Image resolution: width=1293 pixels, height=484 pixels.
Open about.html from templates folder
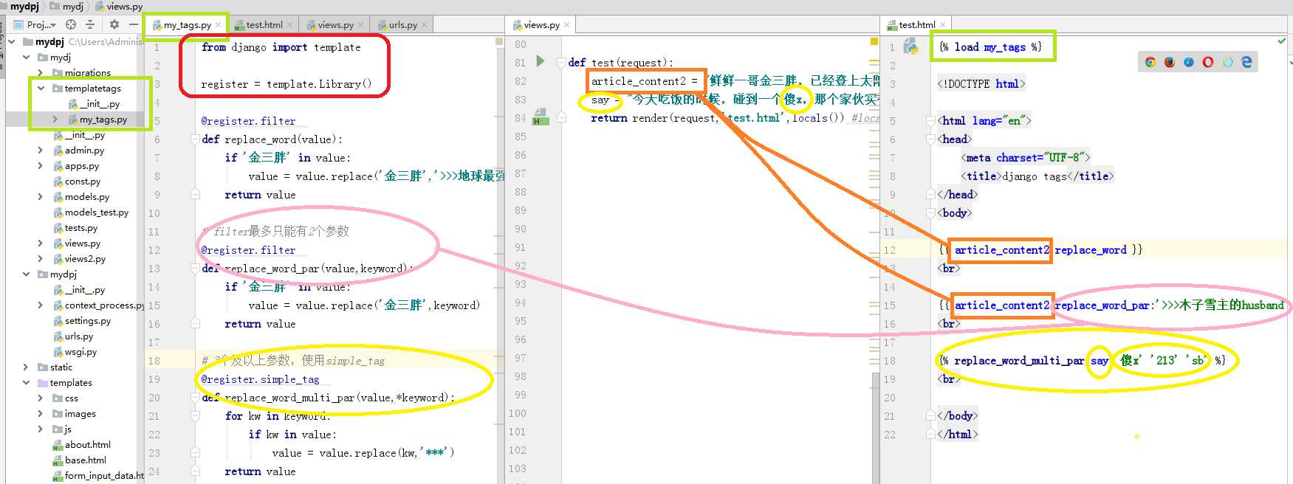point(82,444)
